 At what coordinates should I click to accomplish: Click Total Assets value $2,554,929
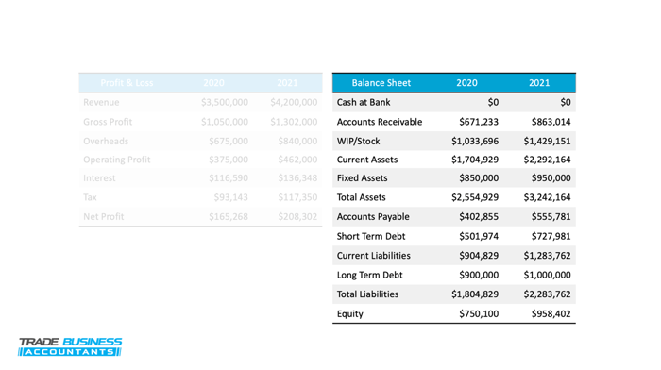point(475,197)
